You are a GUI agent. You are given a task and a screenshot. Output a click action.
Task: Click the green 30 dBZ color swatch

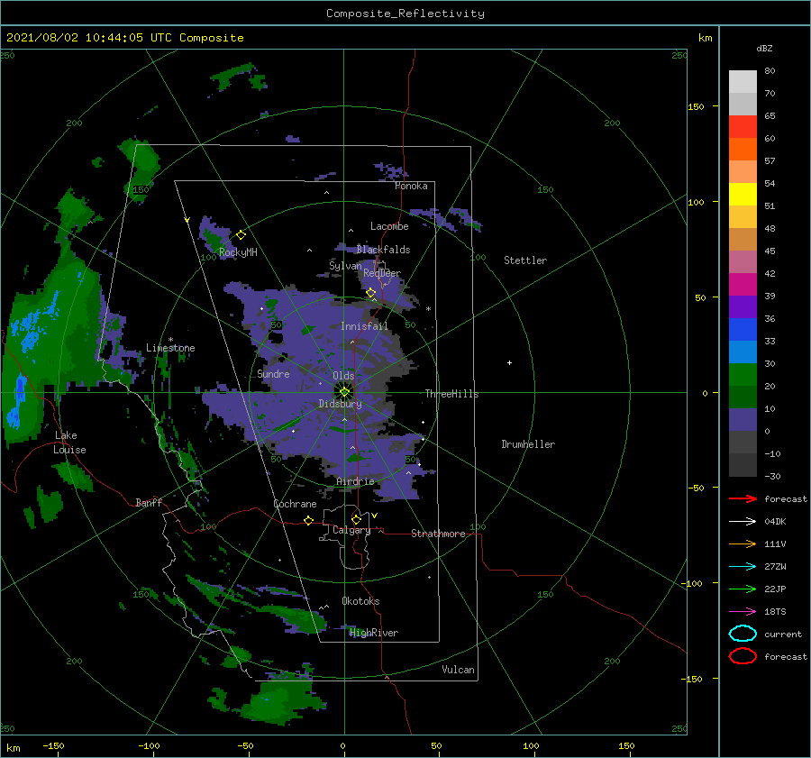click(743, 374)
